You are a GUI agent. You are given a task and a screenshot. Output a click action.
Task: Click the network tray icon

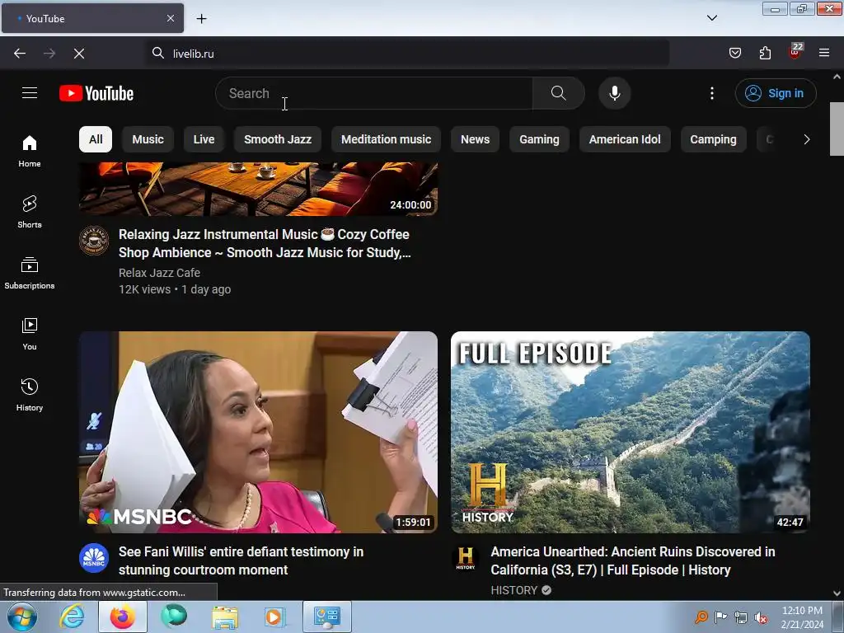(741, 617)
